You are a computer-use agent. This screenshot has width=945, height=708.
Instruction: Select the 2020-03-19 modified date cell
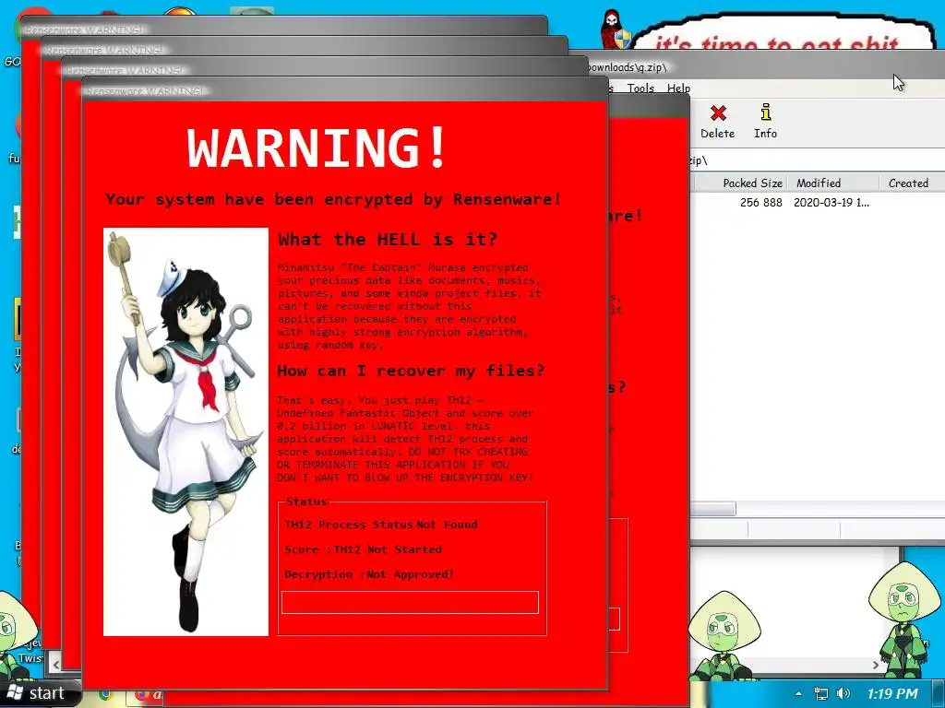[x=831, y=203]
